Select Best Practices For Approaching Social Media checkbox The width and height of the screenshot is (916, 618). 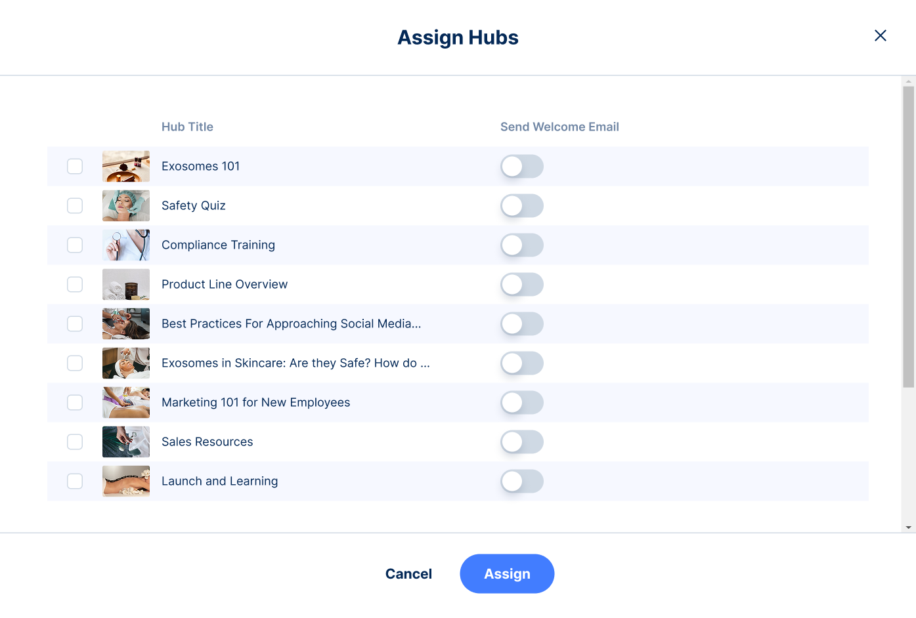[75, 323]
